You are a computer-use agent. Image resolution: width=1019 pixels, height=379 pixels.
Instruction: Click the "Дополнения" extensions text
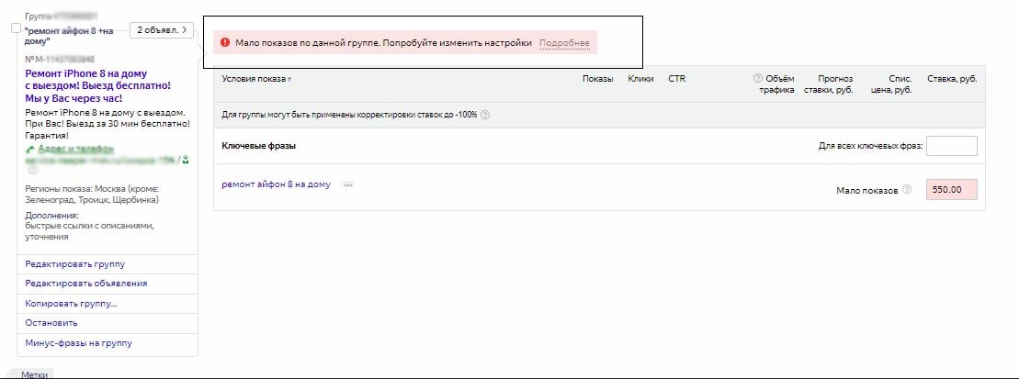[51, 215]
